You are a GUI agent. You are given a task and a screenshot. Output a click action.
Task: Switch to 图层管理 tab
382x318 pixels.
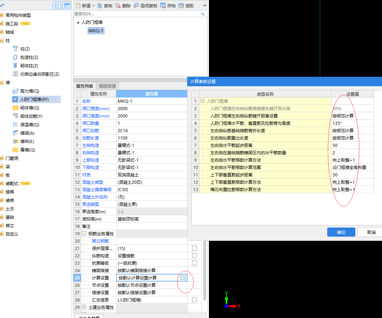[x=107, y=86]
